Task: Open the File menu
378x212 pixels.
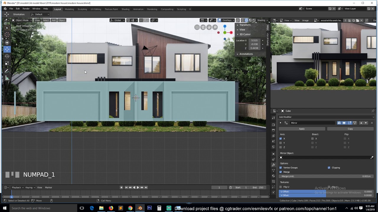Action: [11, 9]
